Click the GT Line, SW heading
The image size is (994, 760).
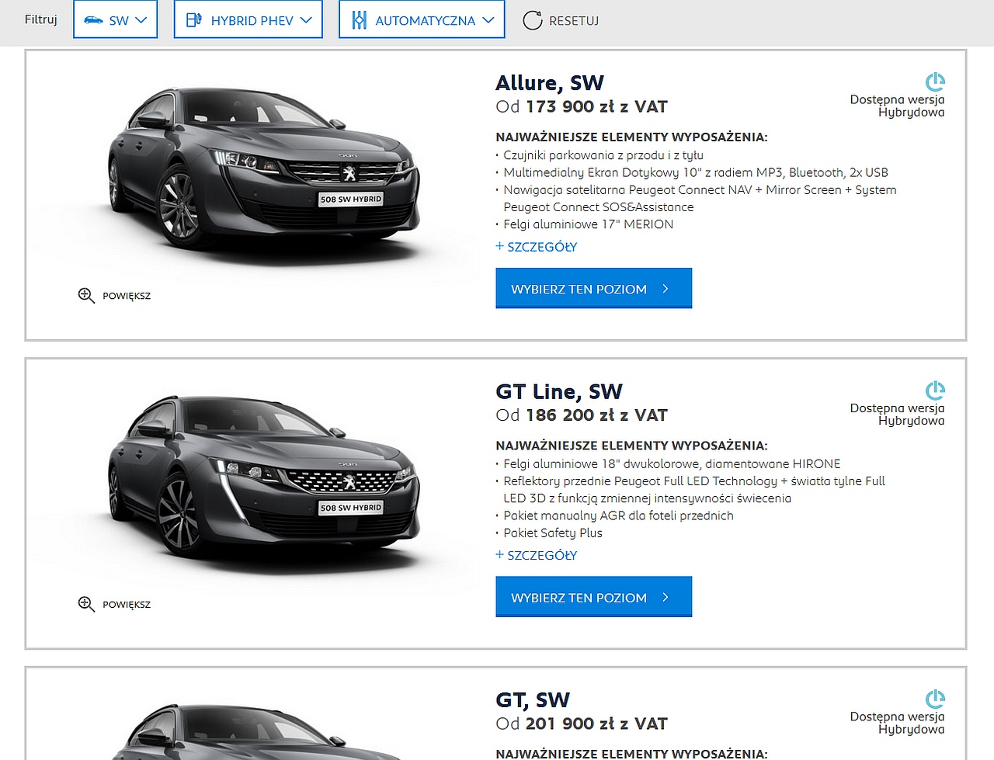[559, 391]
